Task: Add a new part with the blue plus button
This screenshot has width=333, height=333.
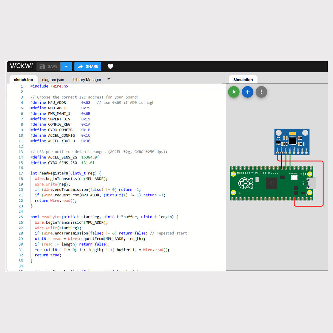Action: [247, 92]
